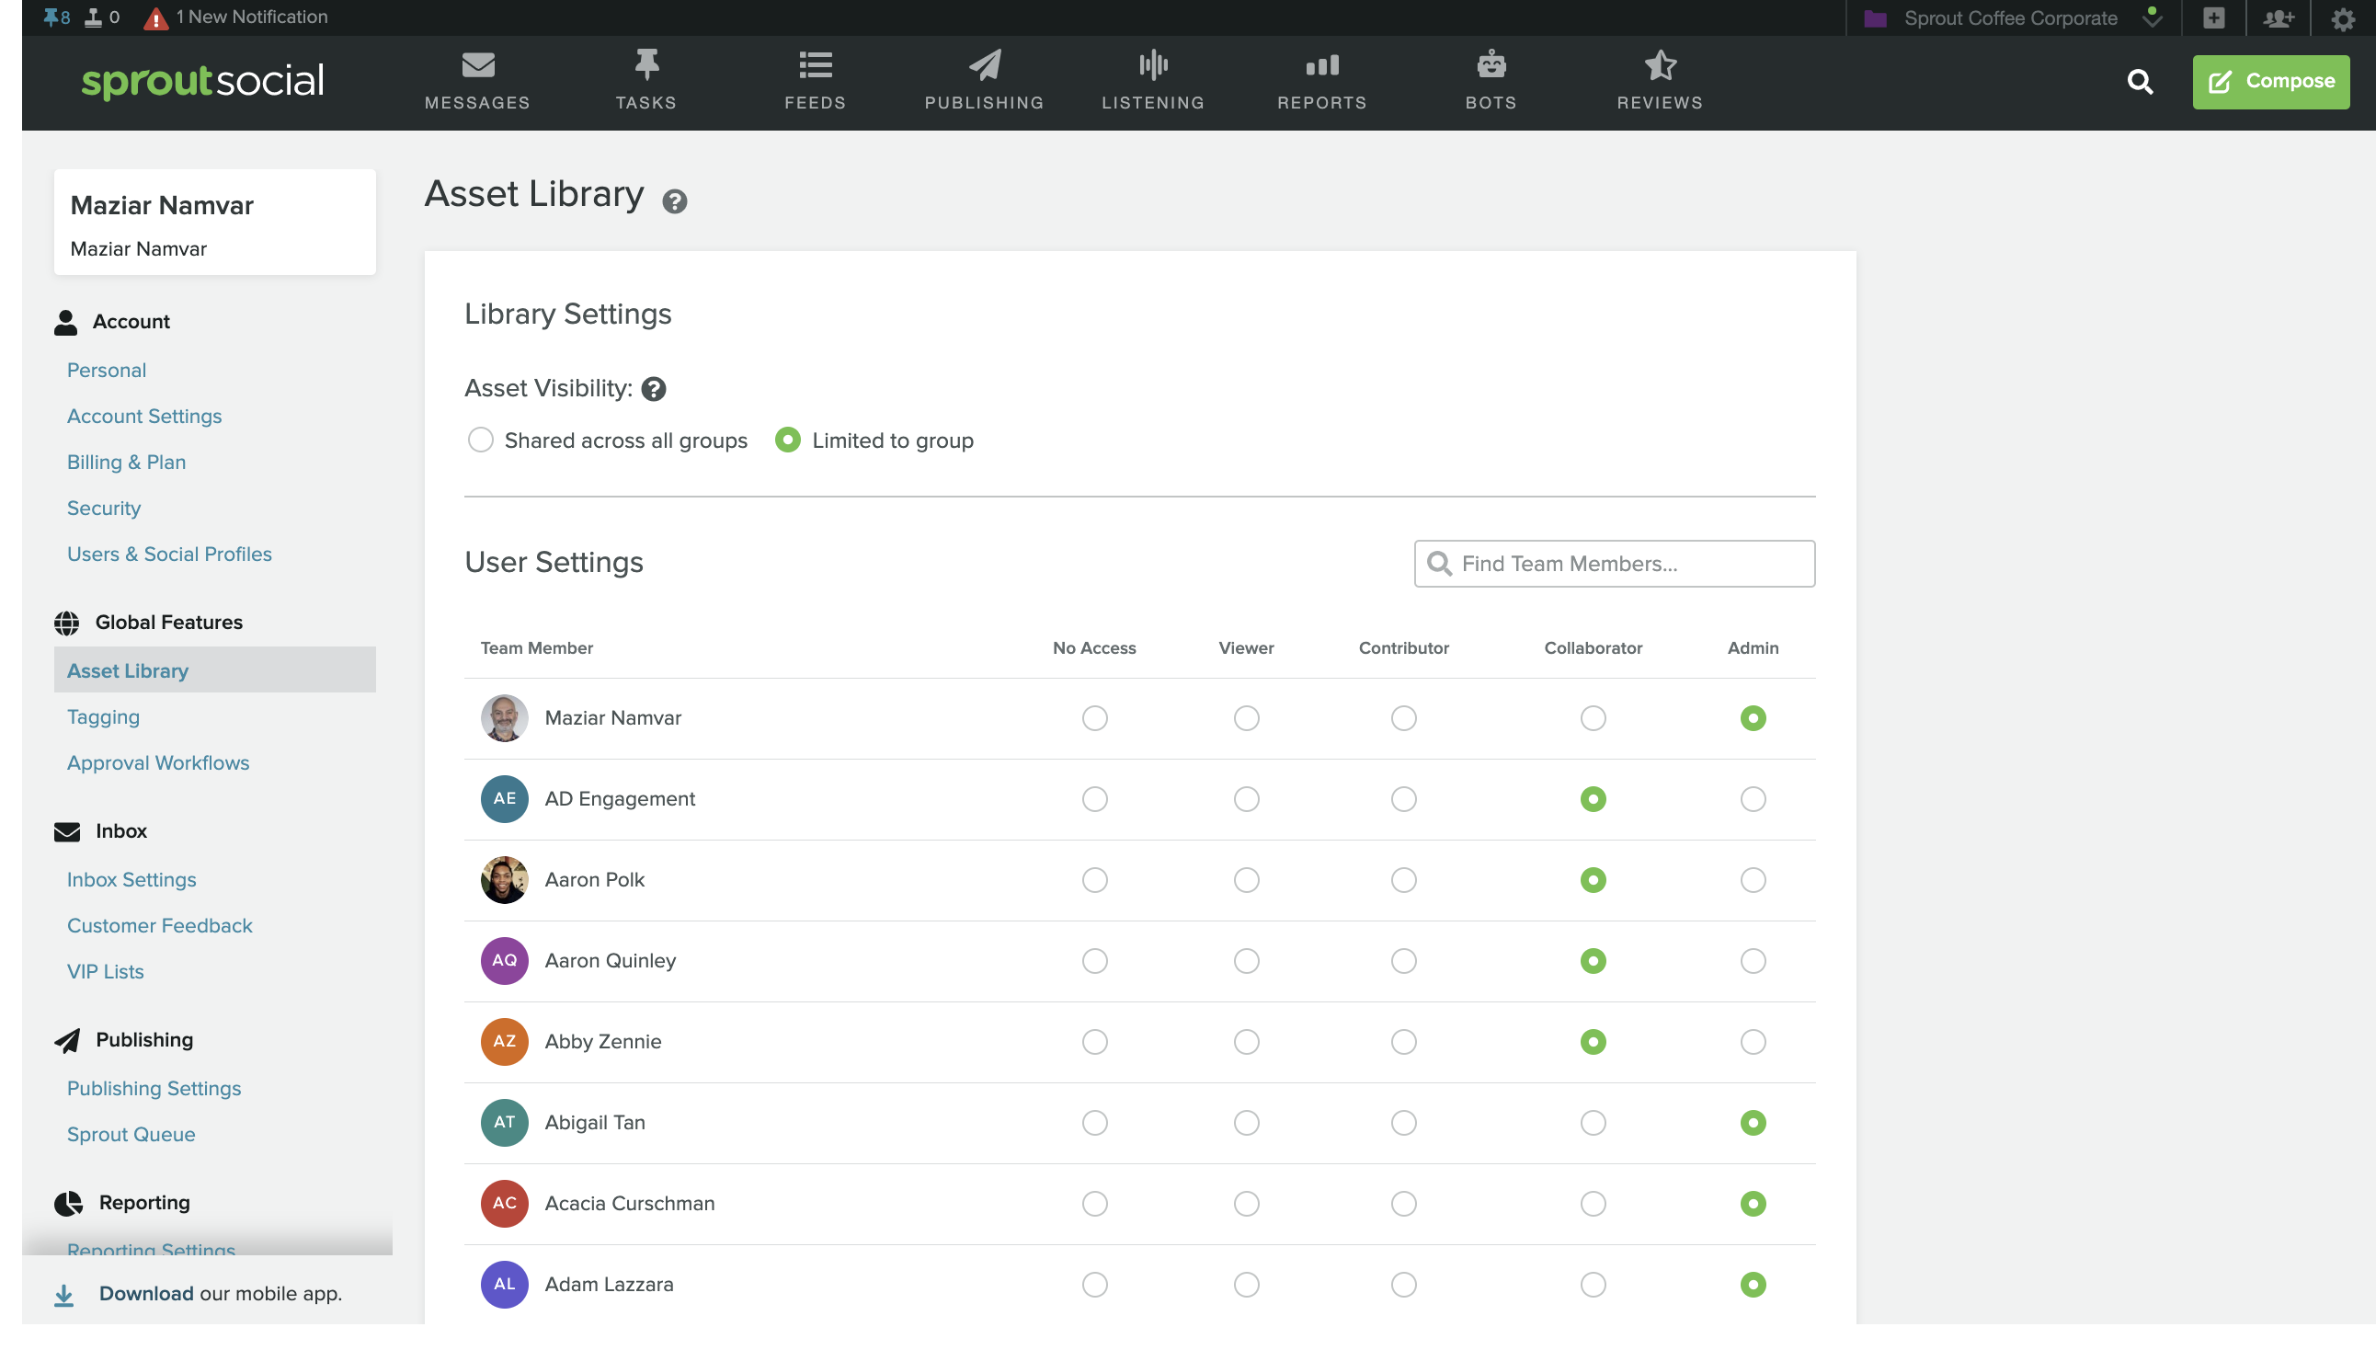Set Abby Zennie to Contributor
2376x1350 pixels.
(1403, 1042)
